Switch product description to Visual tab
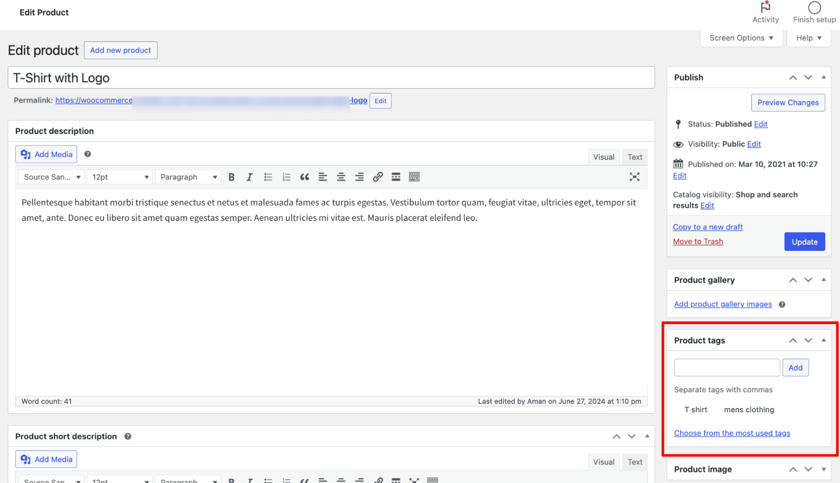Screen dimensions: 840x483 point(604,157)
